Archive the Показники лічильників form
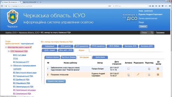 click(x=158, y=74)
